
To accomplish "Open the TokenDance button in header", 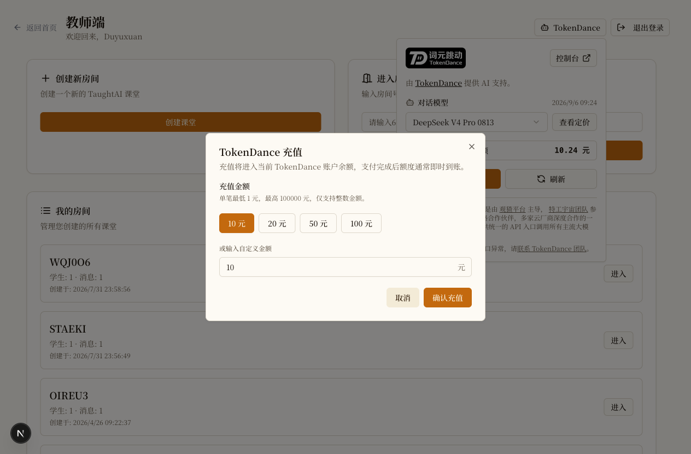I will point(570,27).
